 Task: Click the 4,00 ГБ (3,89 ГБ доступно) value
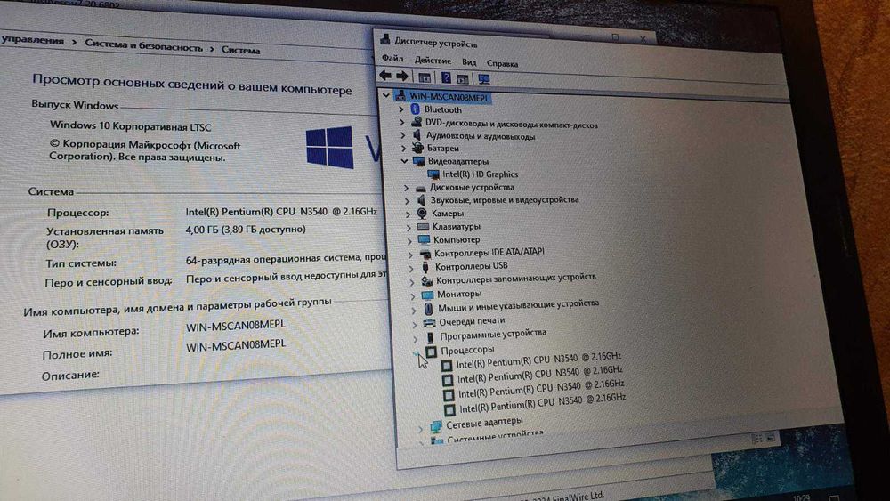coord(246,230)
